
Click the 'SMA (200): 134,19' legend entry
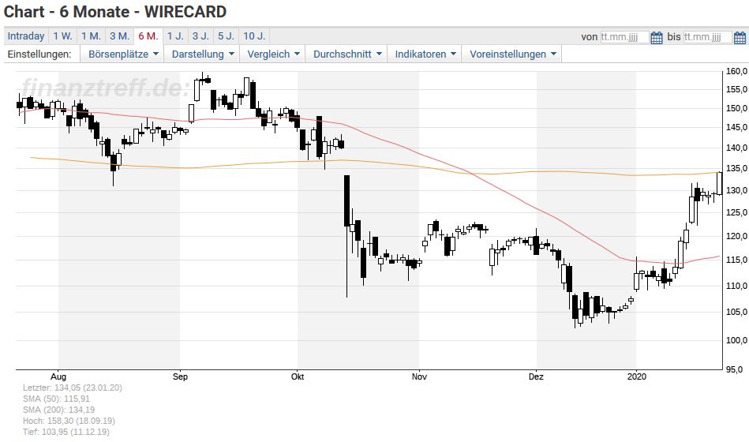click(x=58, y=410)
